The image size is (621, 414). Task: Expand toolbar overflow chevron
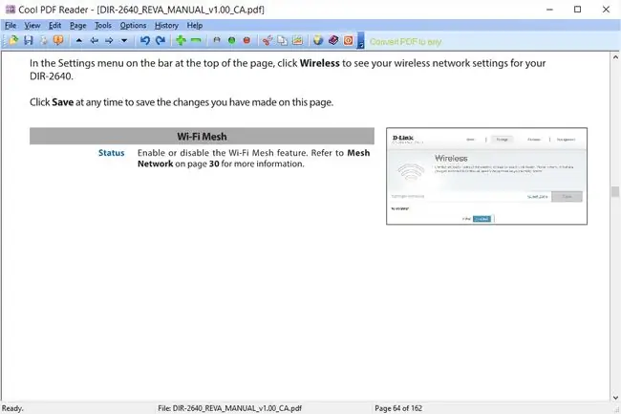click(x=361, y=41)
